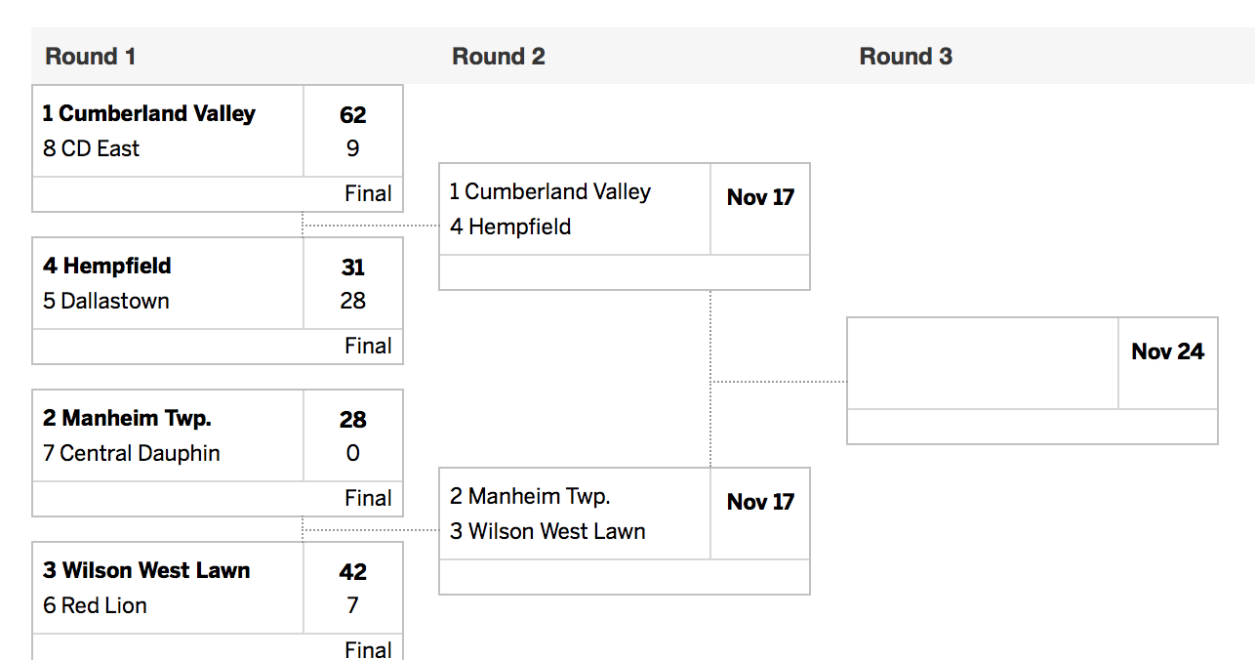
Task: Open the Hempfield vs Dallastown game box
Action: coord(218,301)
